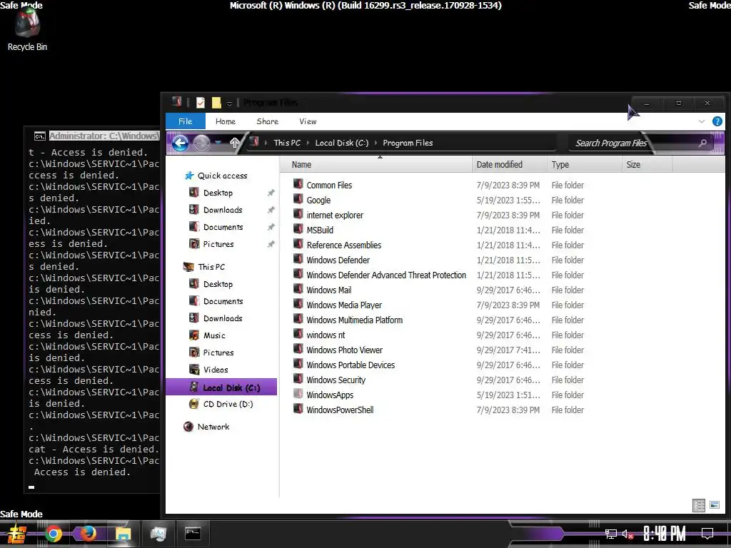Image resolution: width=731 pixels, height=548 pixels.
Task: Select Network in navigation pane
Action: 206,427
